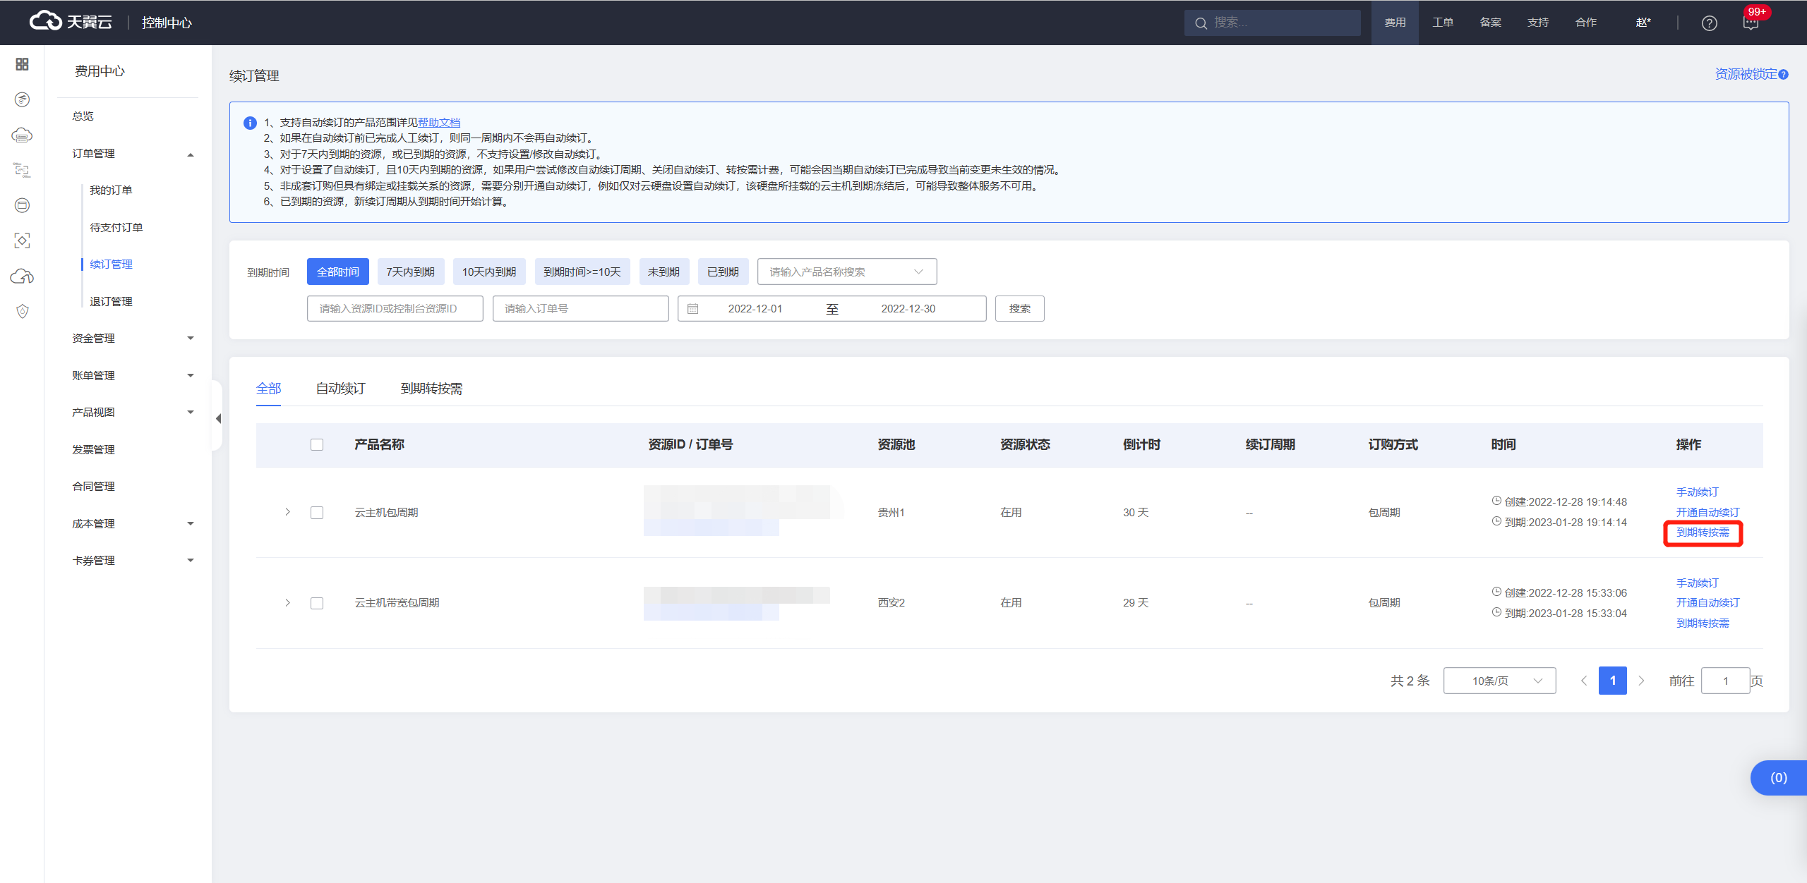Screen dimensions: 1807x883
Task: Open the product name search dropdown
Action: pos(846,272)
